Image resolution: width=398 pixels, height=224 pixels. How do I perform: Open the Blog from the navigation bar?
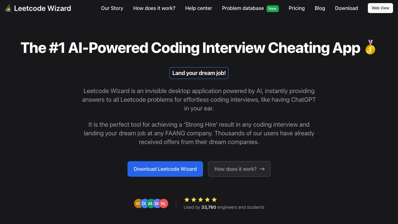point(320,8)
